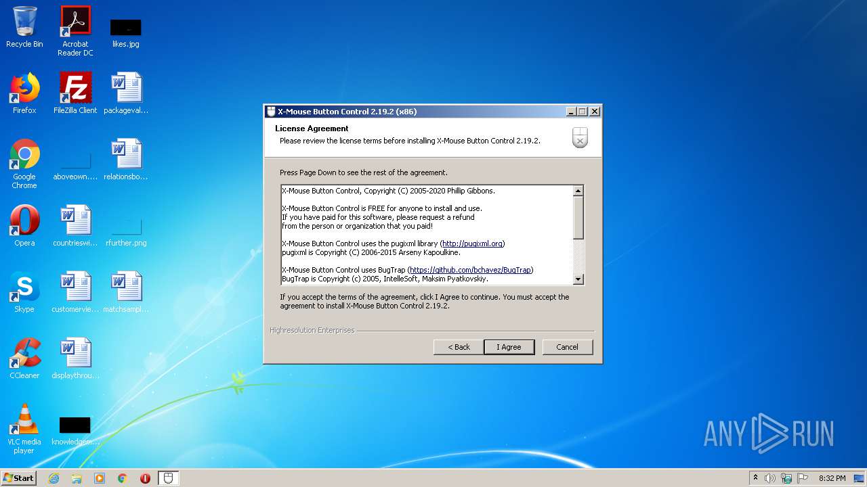Click the installer title bar mouse icon
867x487 pixels.
click(x=271, y=112)
